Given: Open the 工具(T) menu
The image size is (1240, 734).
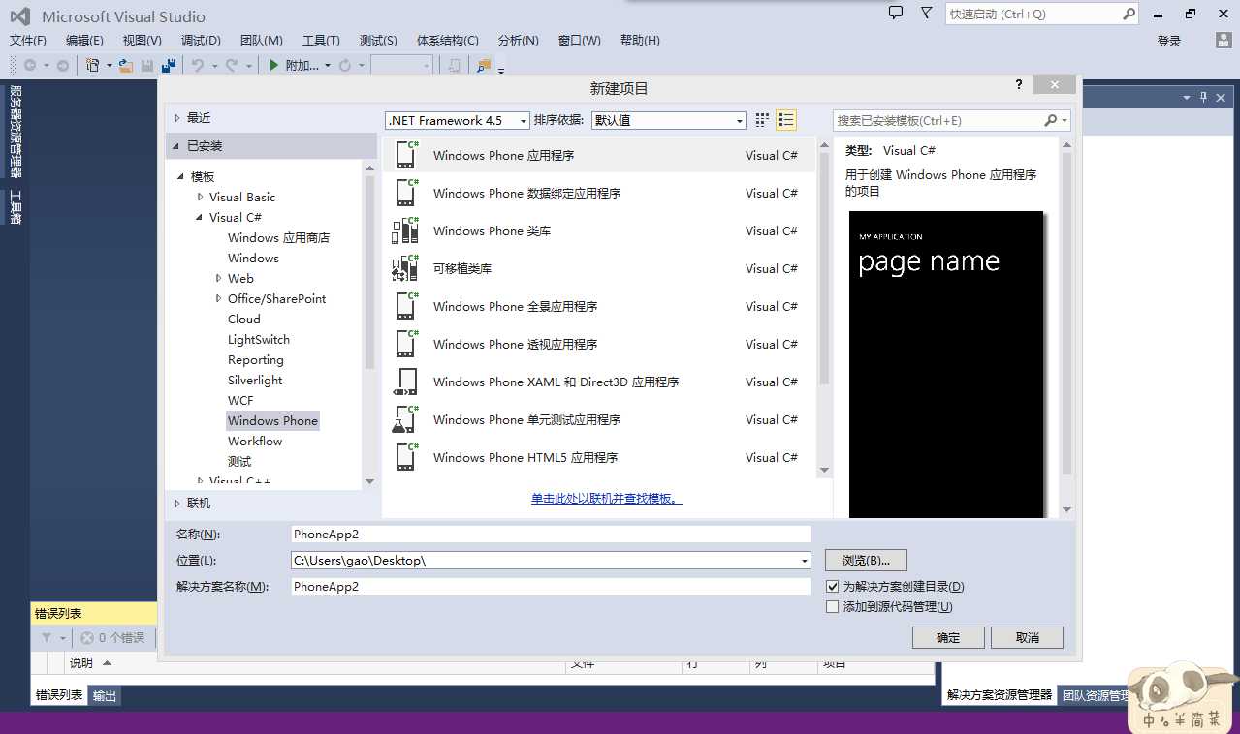Looking at the screenshot, I should pos(321,41).
